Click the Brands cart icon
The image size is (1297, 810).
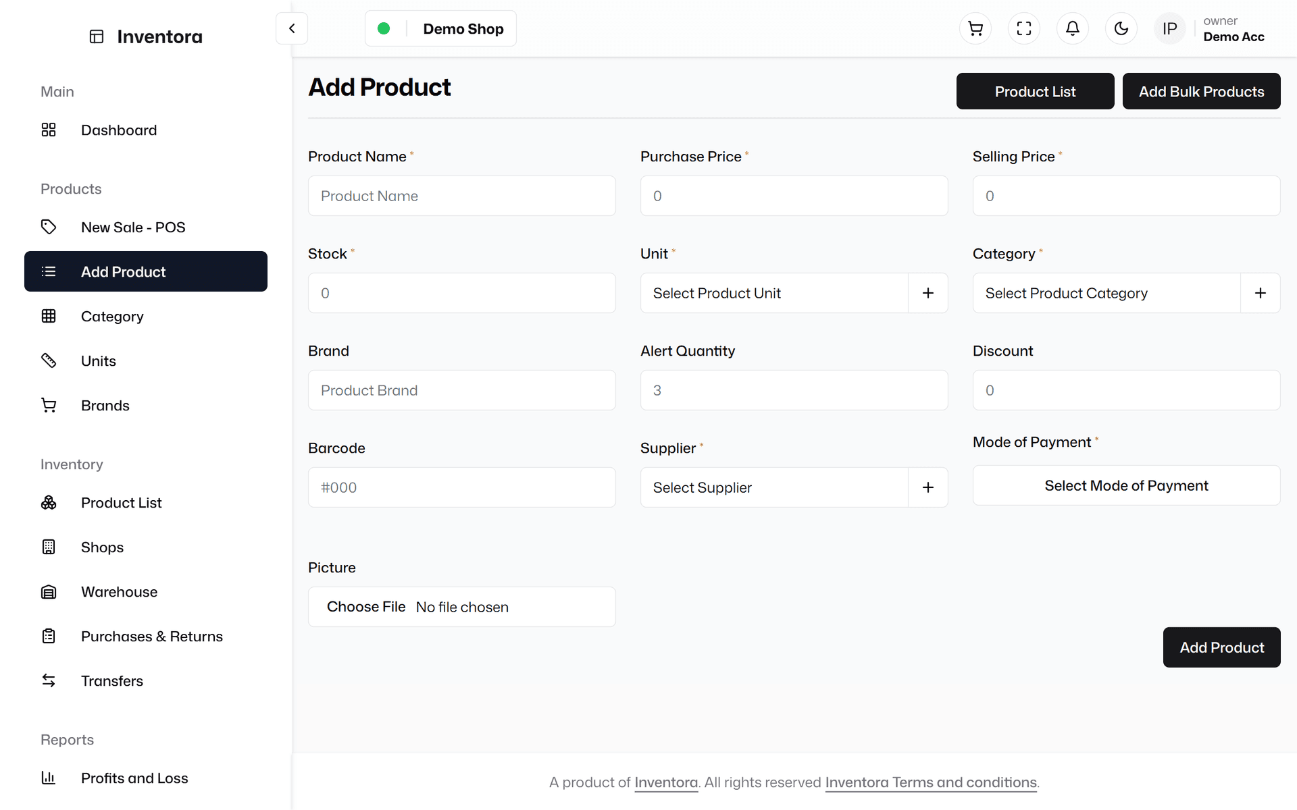click(49, 405)
